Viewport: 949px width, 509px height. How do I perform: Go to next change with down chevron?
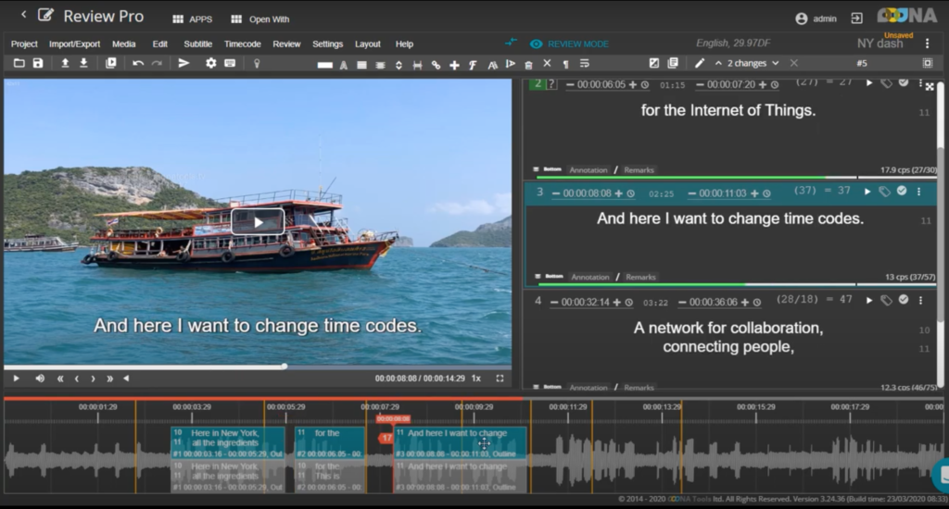(776, 63)
